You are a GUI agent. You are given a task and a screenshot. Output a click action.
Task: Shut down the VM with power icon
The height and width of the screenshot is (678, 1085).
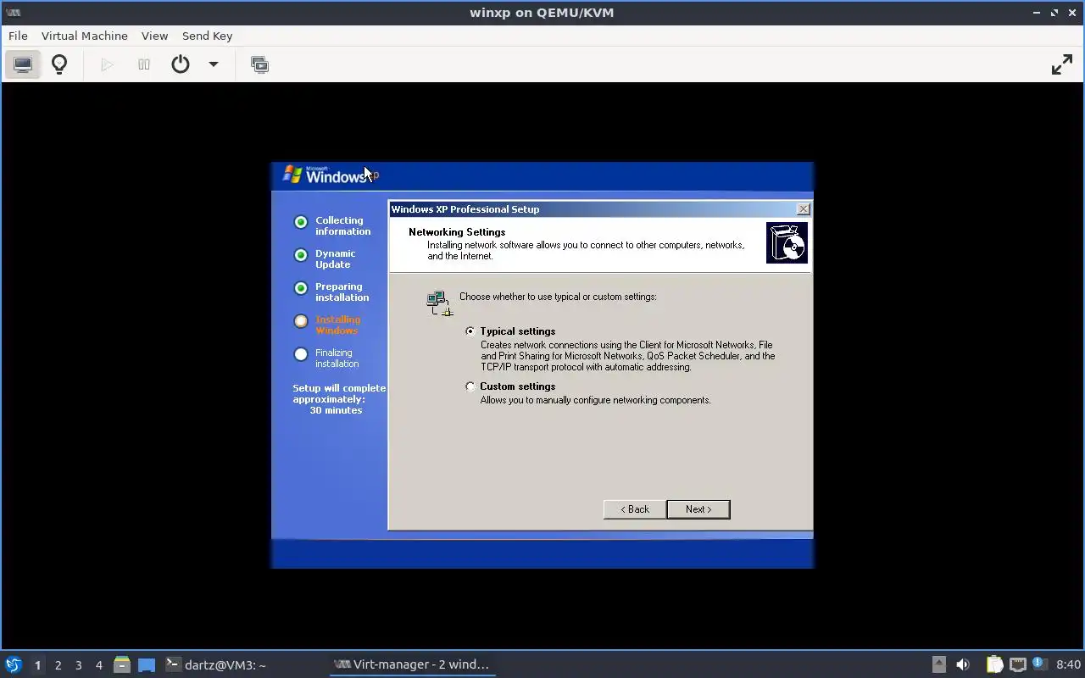[181, 64]
